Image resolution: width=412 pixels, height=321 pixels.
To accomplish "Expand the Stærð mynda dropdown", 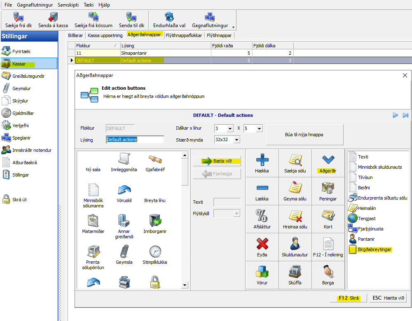I will [x=236, y=140].
